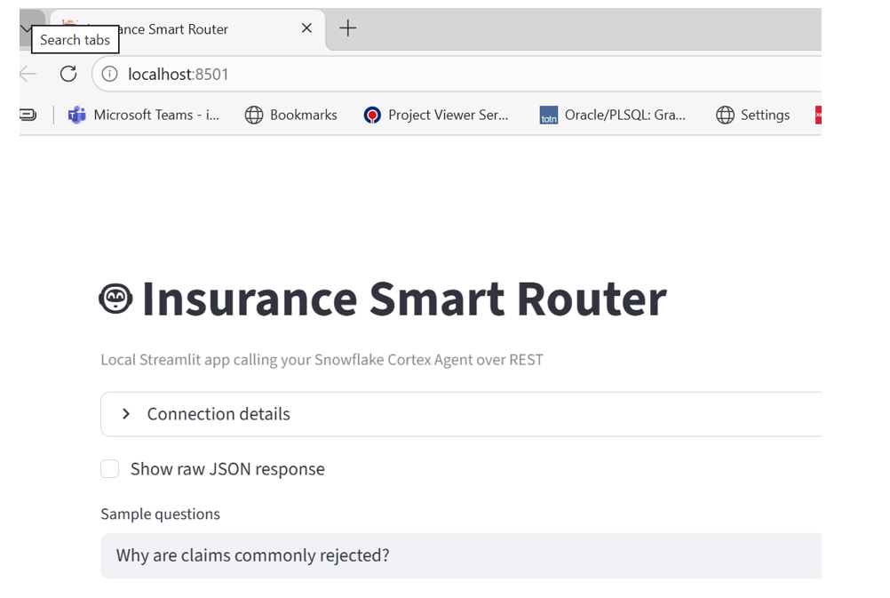Click the blue totn Oracle/PLSQL favicon

click(x=549, y=115)
